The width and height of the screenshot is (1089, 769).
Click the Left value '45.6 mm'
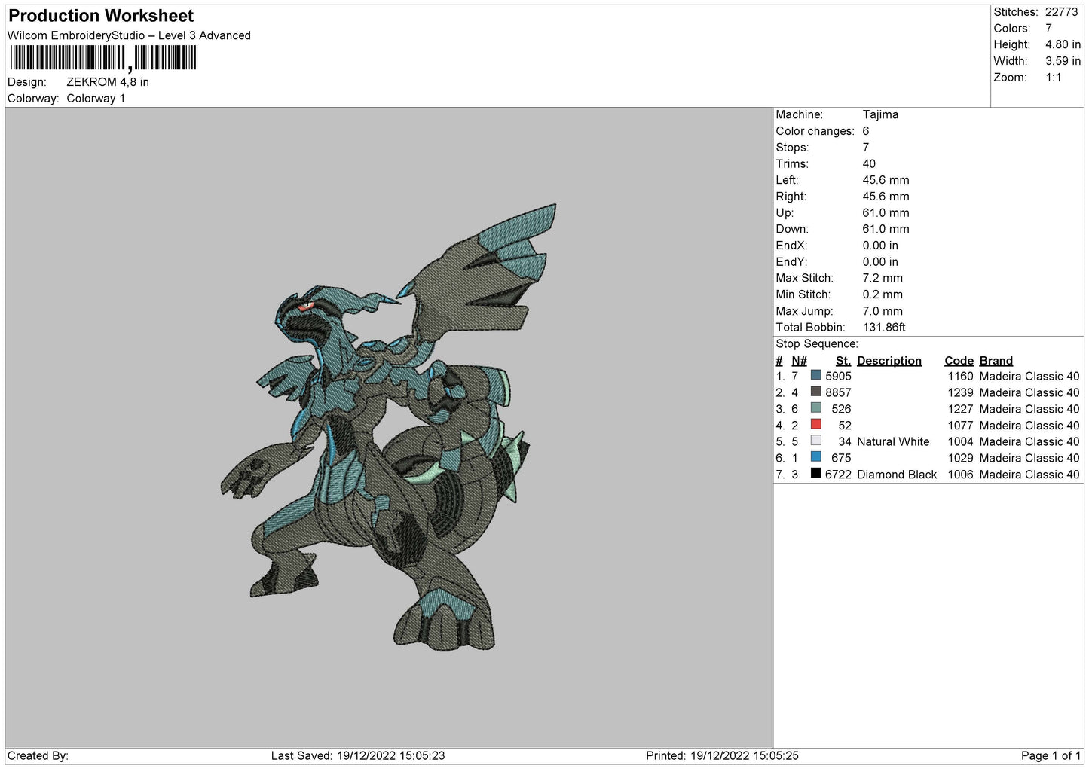[886, 180]
